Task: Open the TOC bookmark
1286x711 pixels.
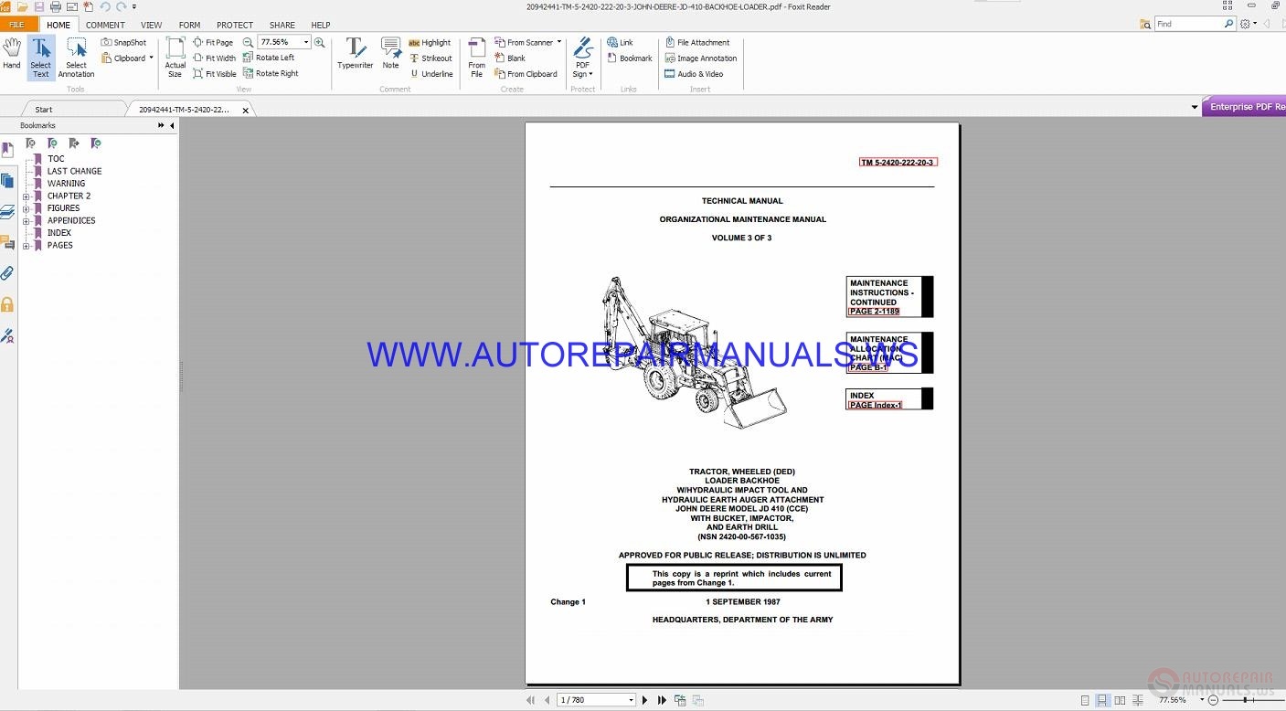Action: 56,159
